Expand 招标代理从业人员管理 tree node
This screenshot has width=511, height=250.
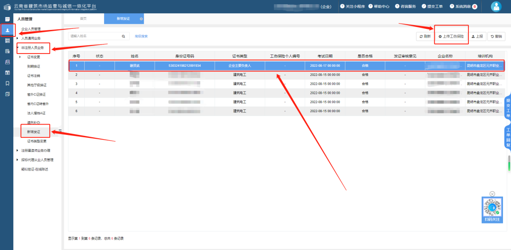click(18, 160)
